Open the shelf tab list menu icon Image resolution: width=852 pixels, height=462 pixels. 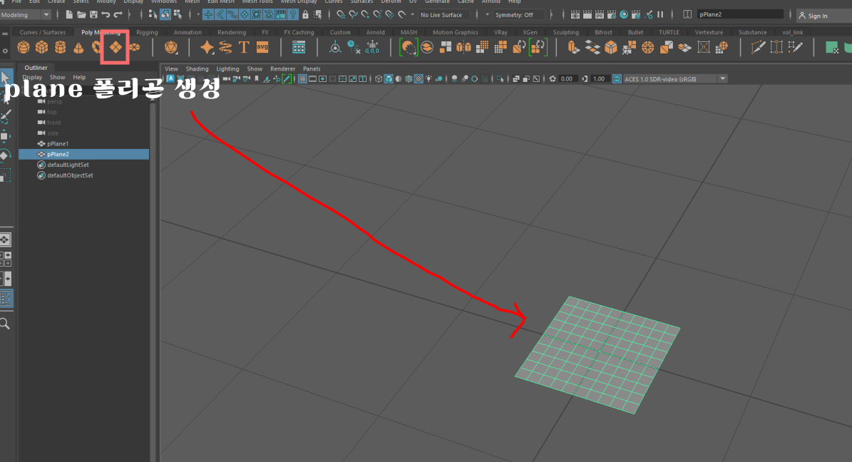tap(5, 34)
